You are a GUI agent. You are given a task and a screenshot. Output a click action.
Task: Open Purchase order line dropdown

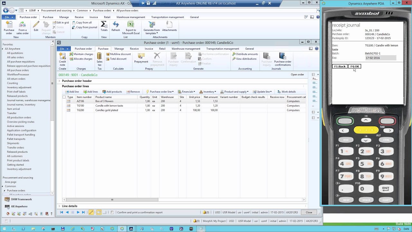click(x=160, y=92)
